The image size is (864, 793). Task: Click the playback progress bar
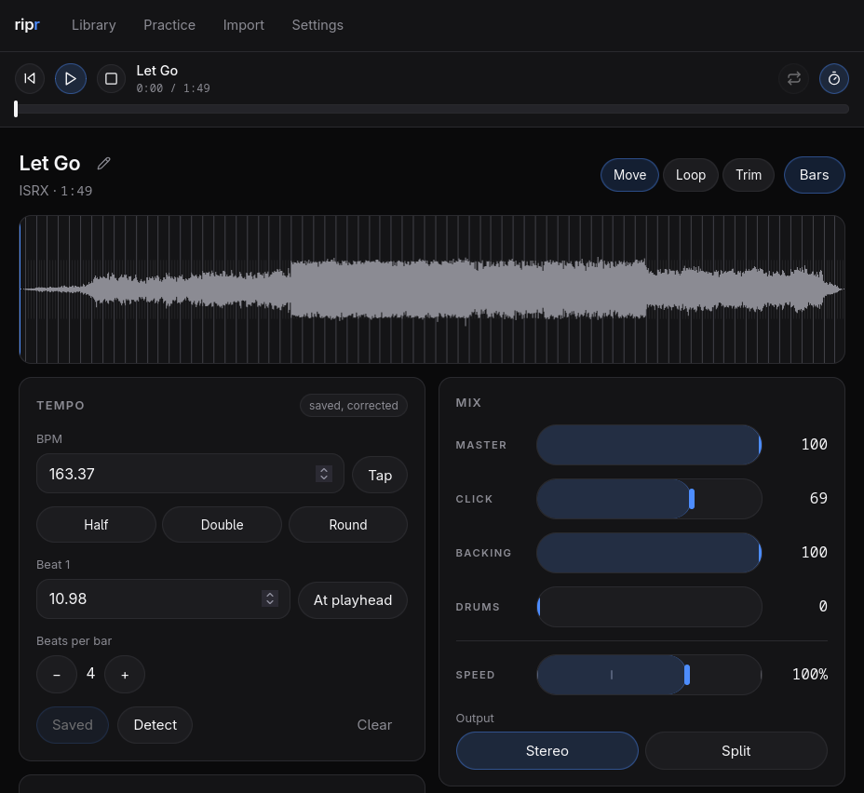tap(432, 109)
